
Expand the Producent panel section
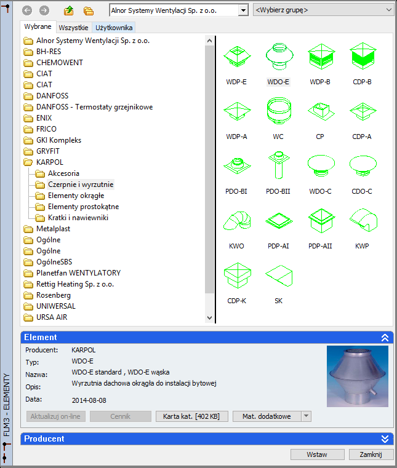385,439
